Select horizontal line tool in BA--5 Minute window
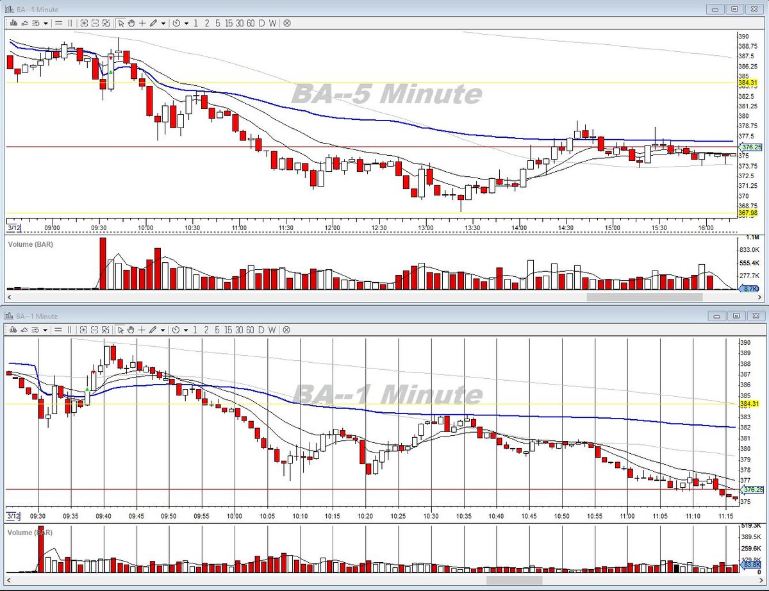This screenshot has height=591, width=769. (58, 23)
